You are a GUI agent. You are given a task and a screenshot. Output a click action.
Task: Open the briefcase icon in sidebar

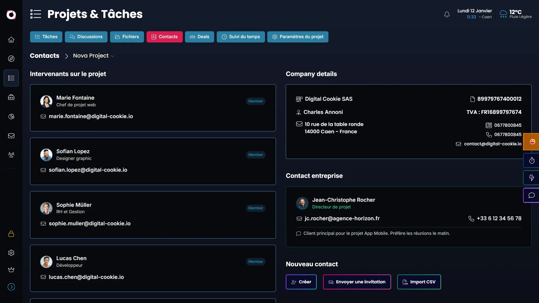coord(11,97)
